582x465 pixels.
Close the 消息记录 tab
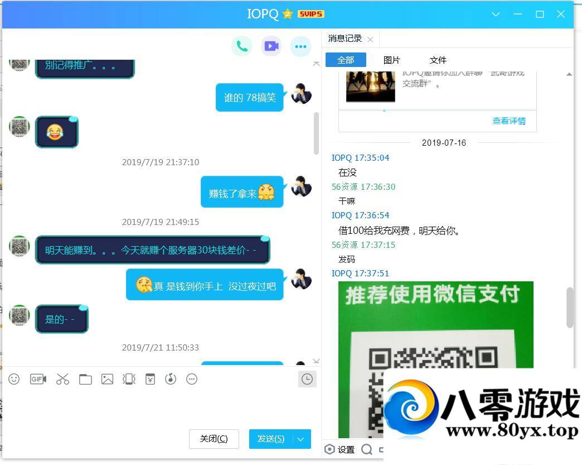(x=370, y=40)
